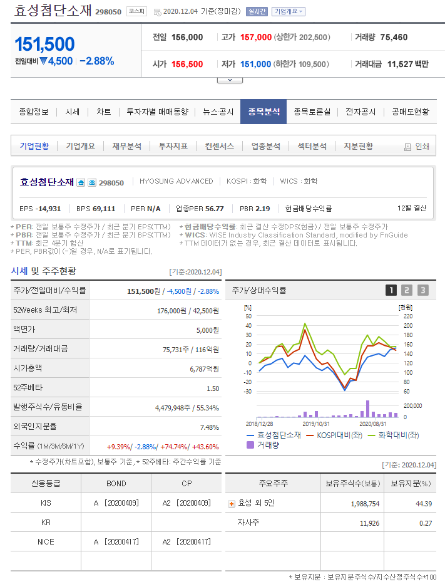The image size is (445, 584).
Task: Open the 시세 tab
Action: click(x=72, y=112)
